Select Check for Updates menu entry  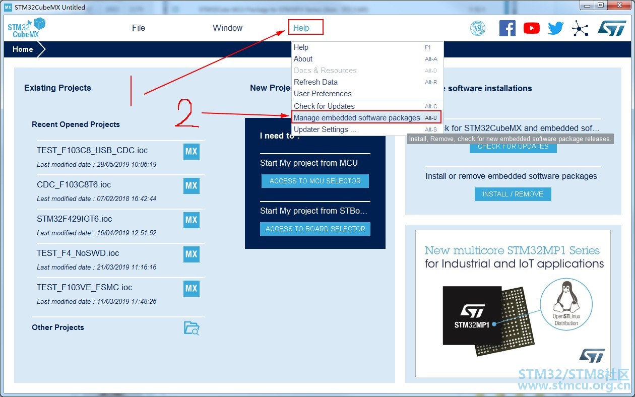click(x=367, y=106)
